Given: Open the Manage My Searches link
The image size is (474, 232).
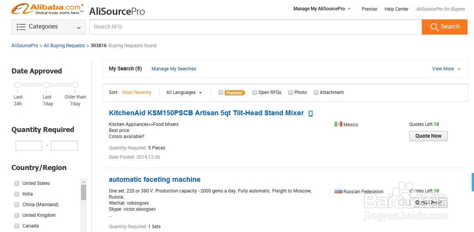Looking at the screenshot, I should click(x=173, y=69).
